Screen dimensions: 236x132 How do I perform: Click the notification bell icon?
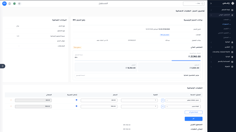tap(9, 3)
